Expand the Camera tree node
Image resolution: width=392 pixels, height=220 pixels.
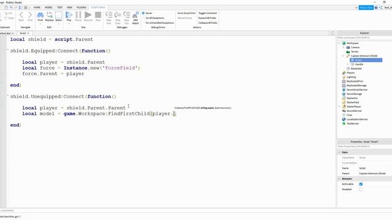(344, 48)
